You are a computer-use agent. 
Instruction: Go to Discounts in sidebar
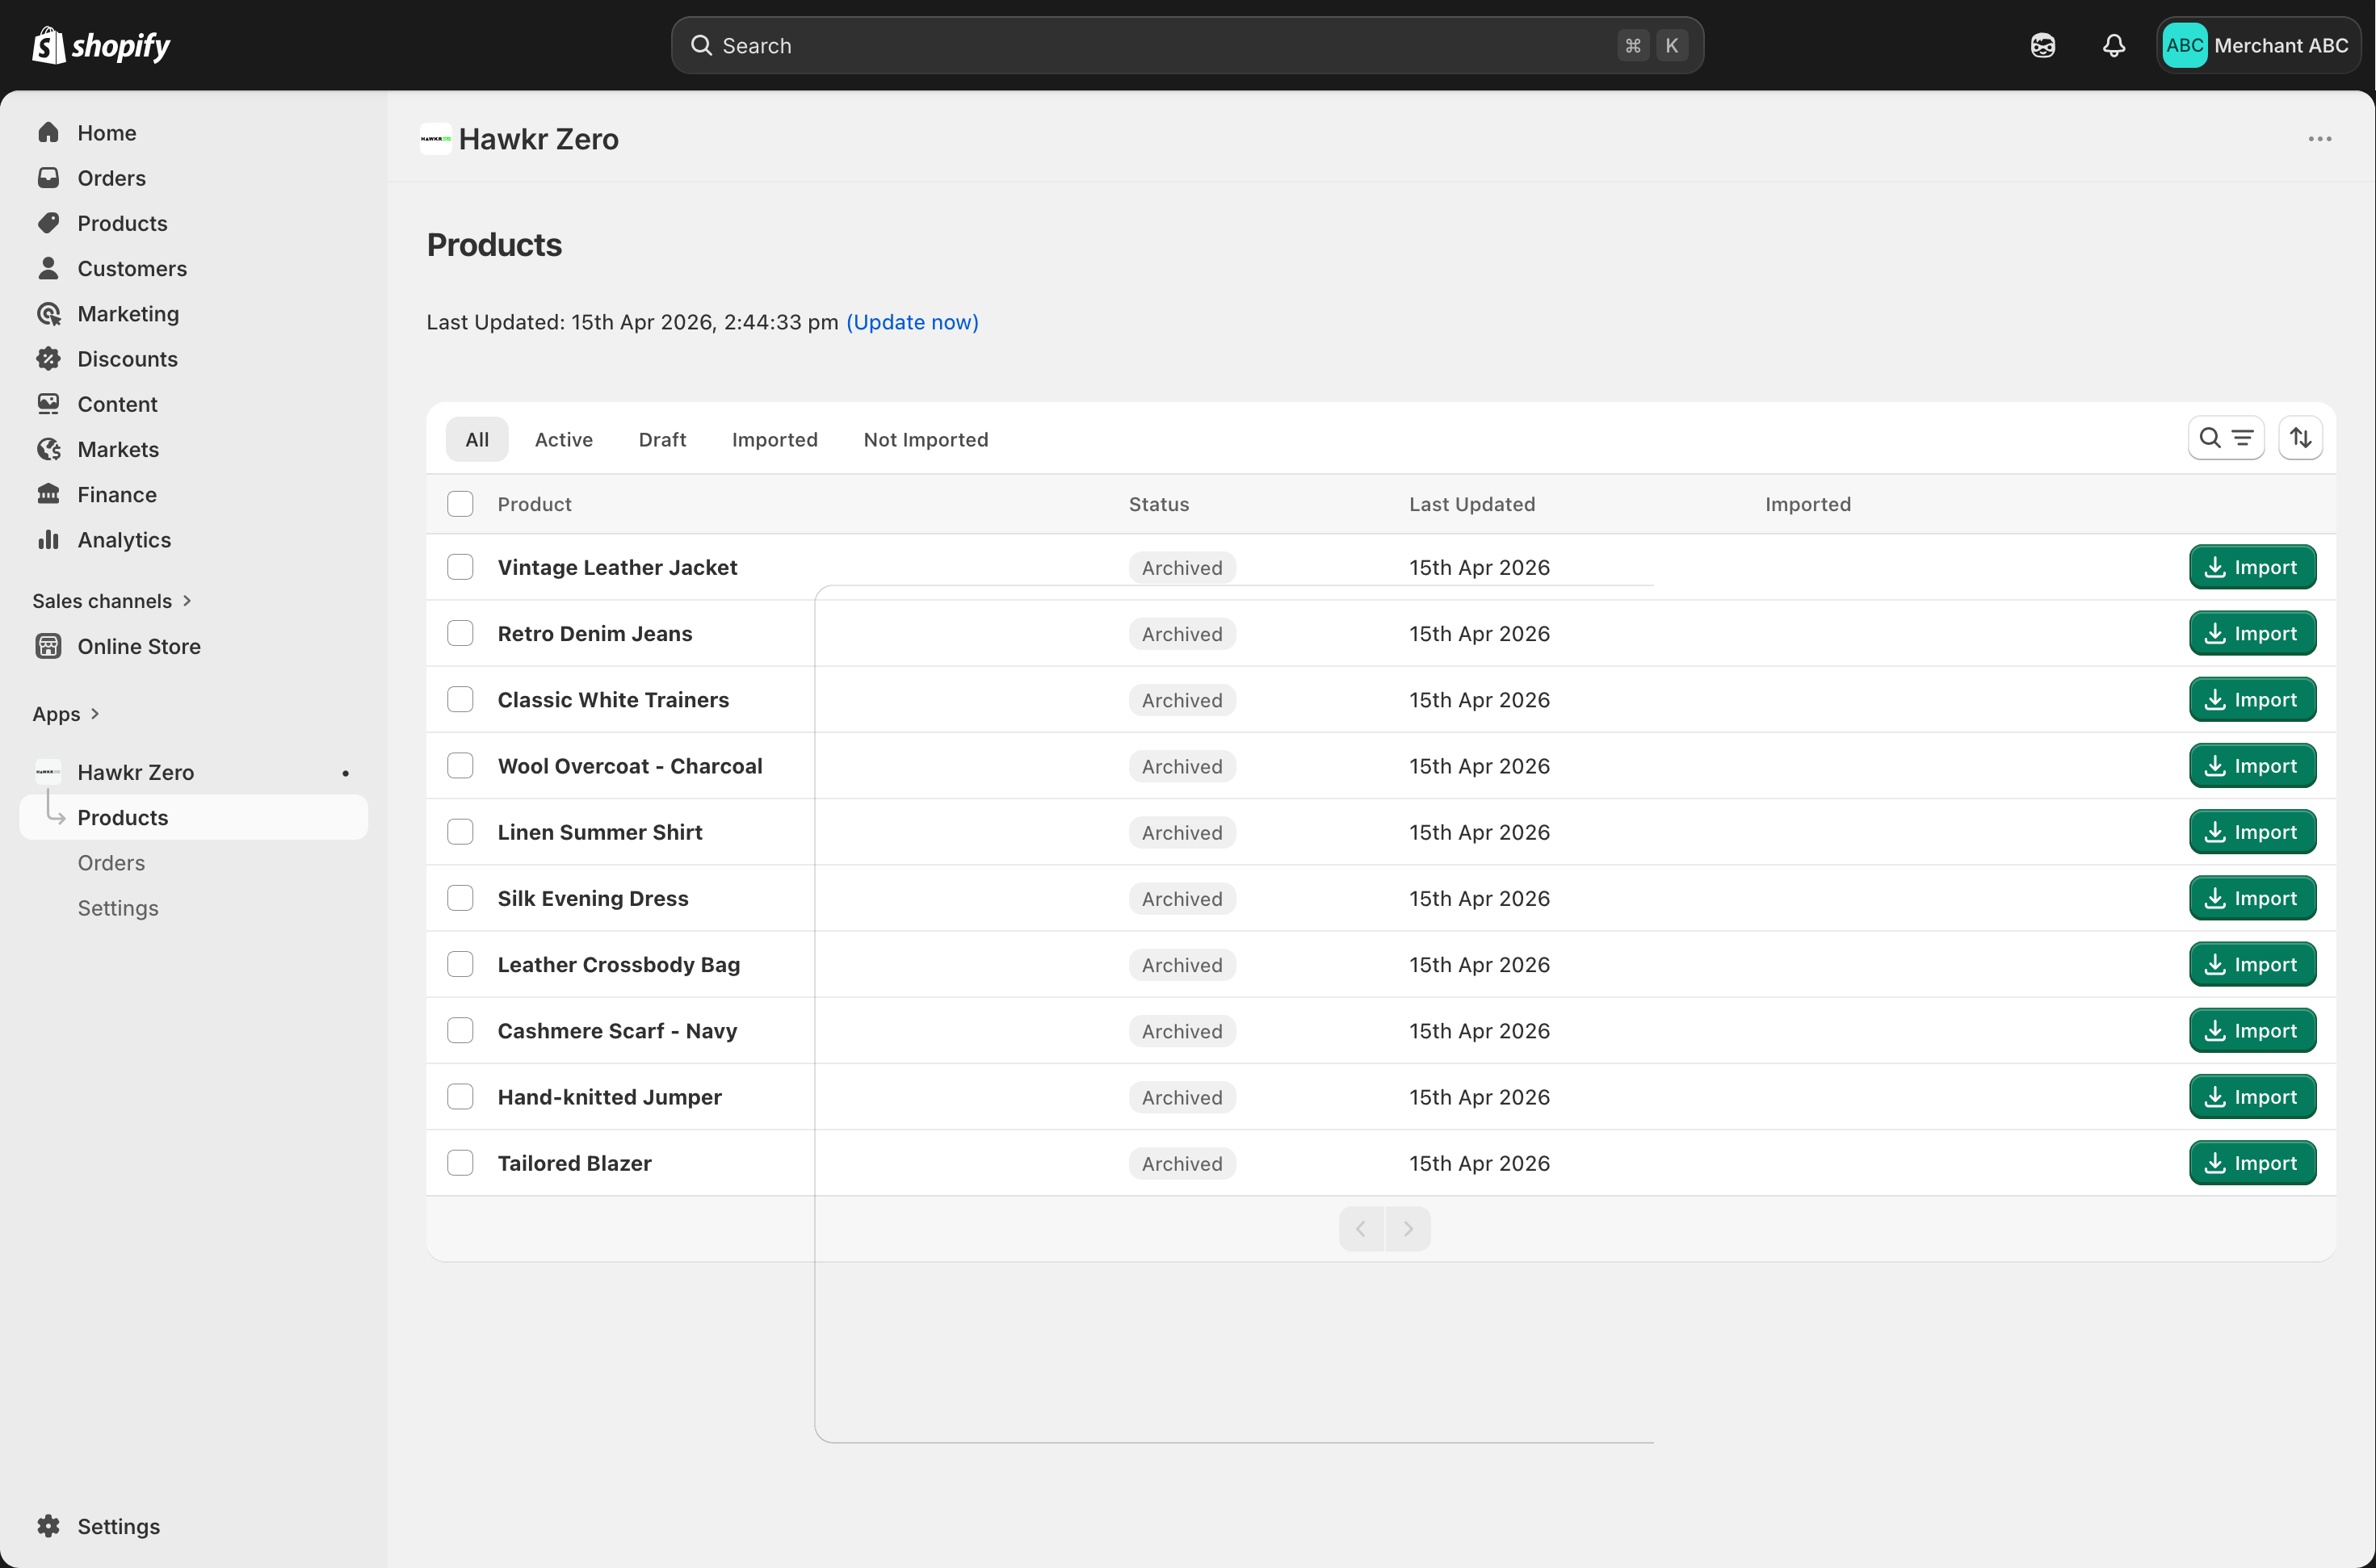pyautogui.click(x=127, y=359)
